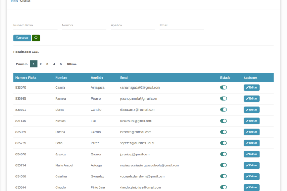Edit the record for Nicolas Lioi

(x=251, y=121)
